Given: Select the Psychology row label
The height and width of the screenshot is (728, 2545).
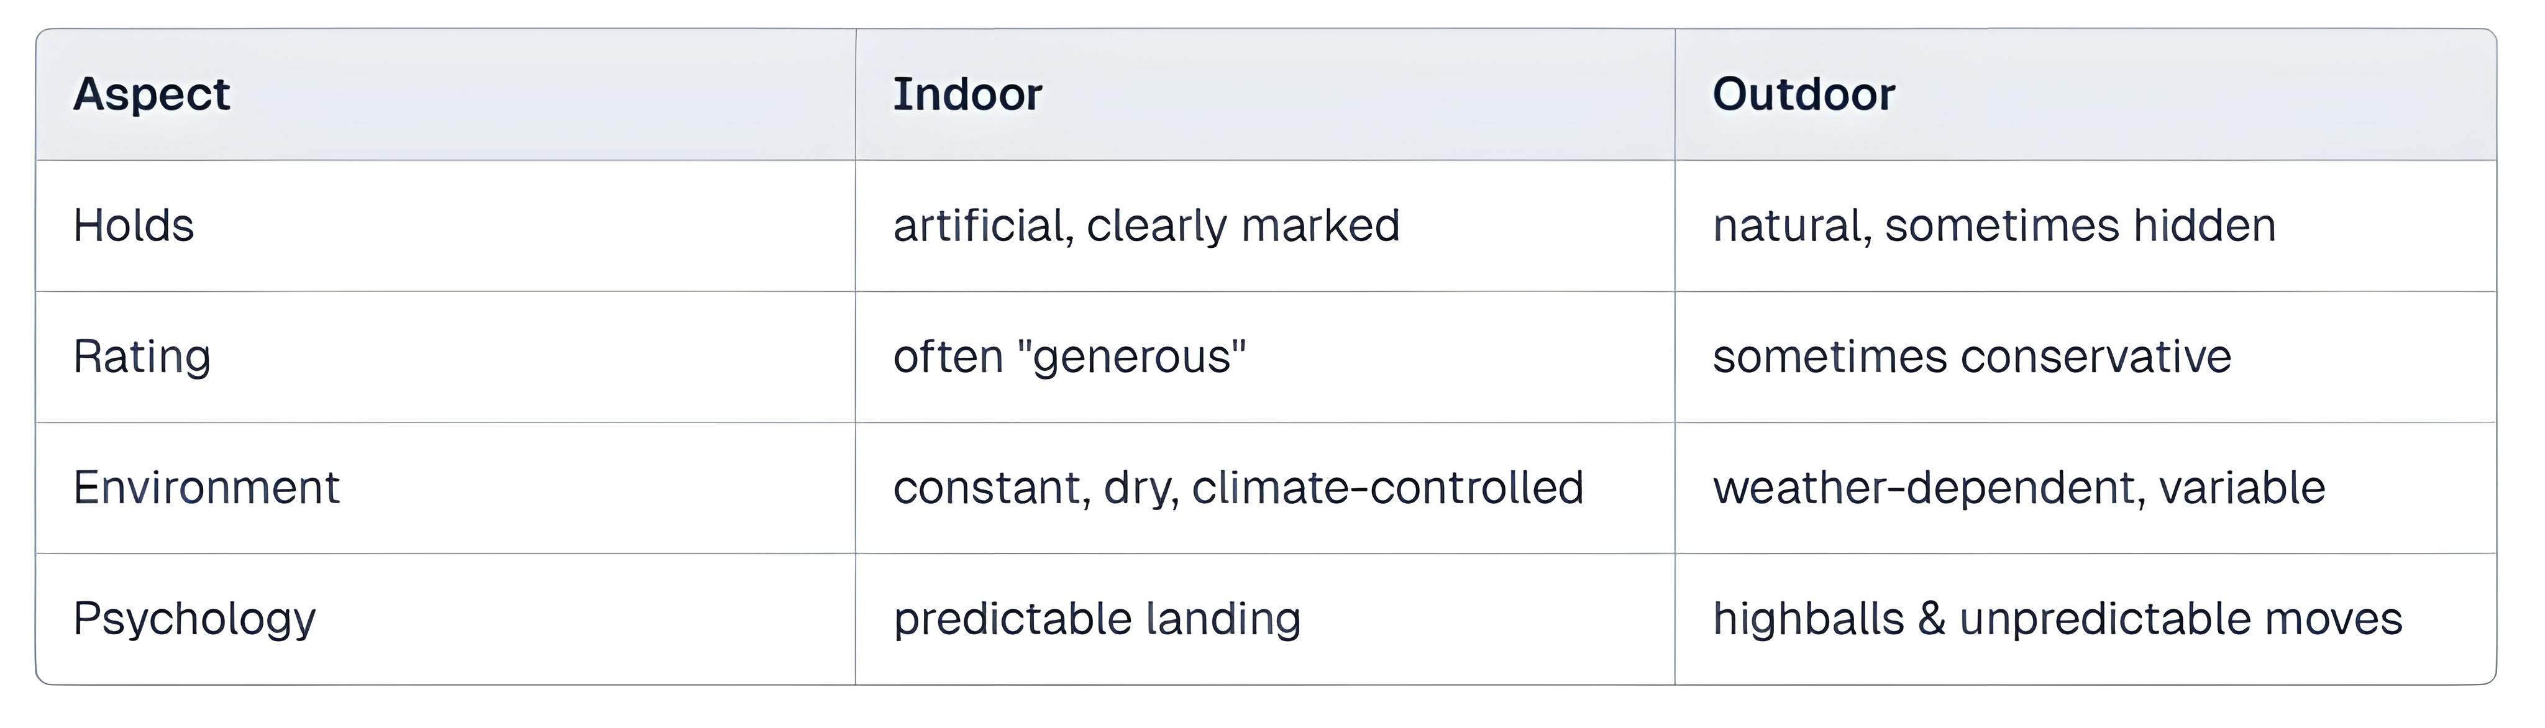Looking at the screenshot, I should tap(194, 619).
